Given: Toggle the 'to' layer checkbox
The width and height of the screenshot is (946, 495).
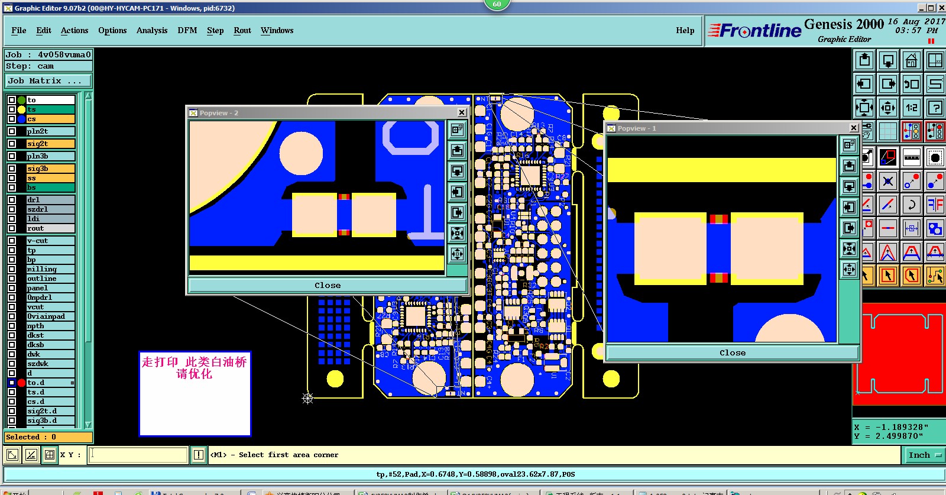Looking at the screenshot, I should tap(11, 100).
